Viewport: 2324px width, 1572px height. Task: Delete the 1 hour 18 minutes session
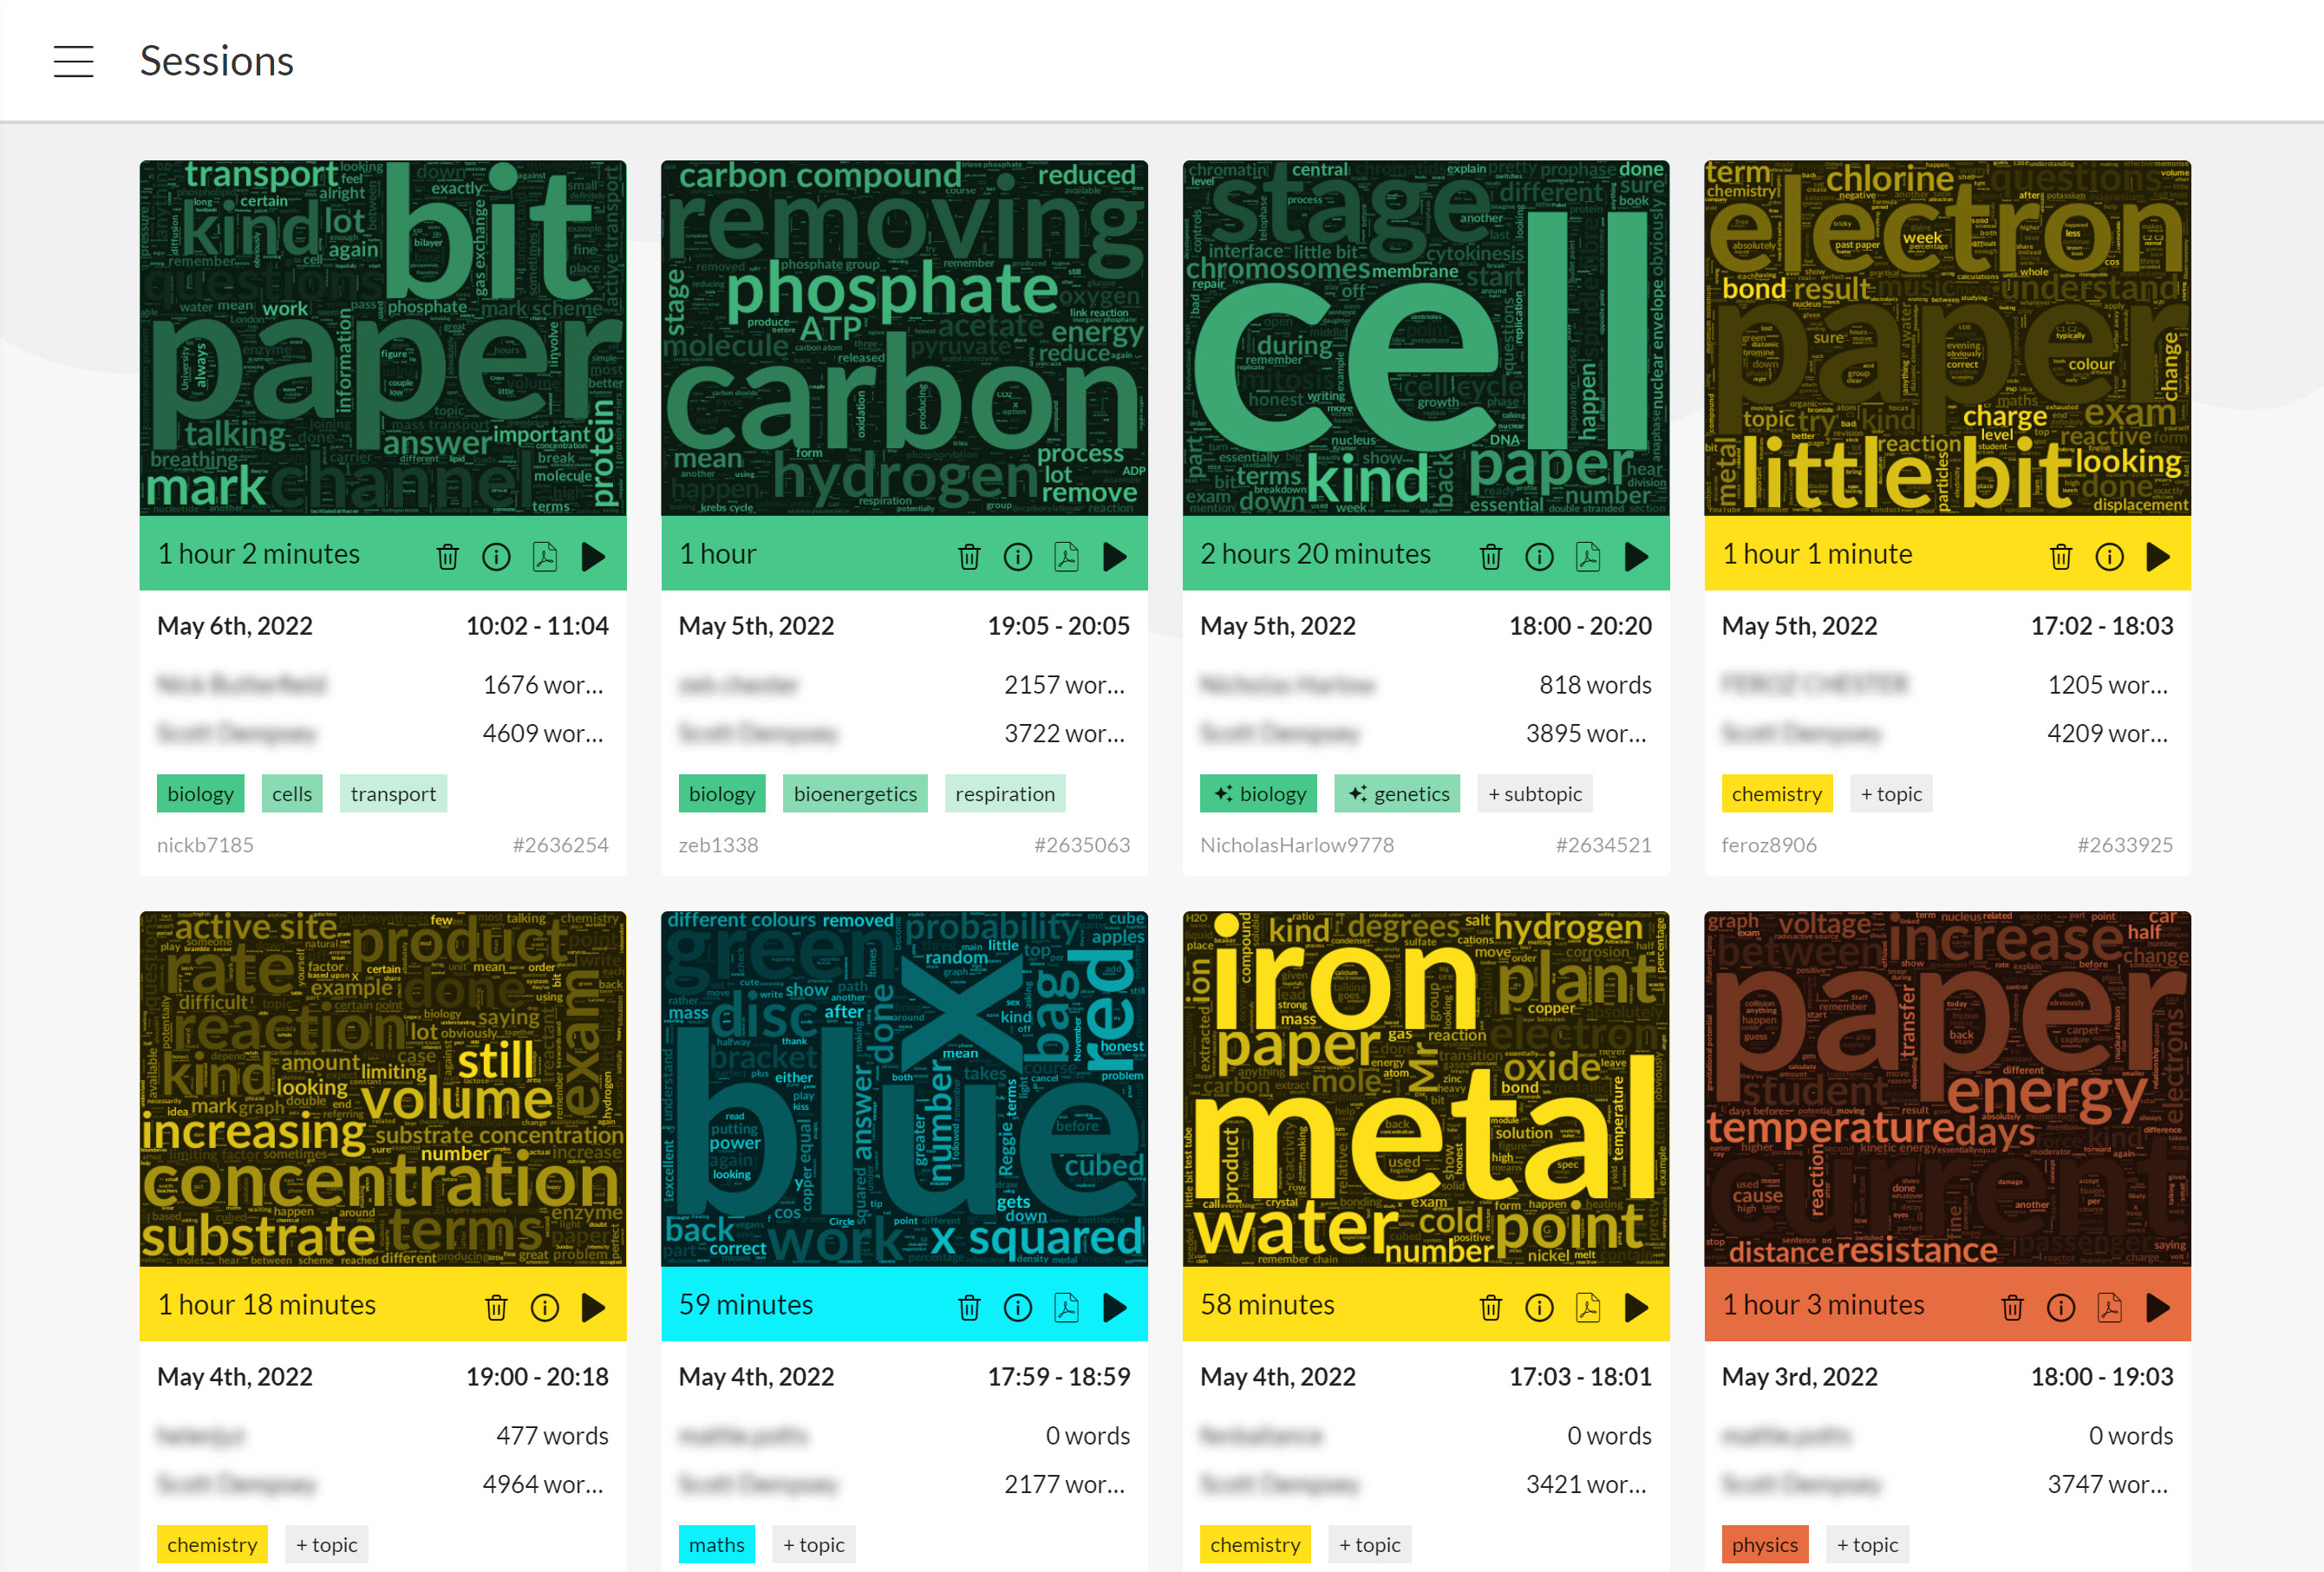pos(496,1307)
